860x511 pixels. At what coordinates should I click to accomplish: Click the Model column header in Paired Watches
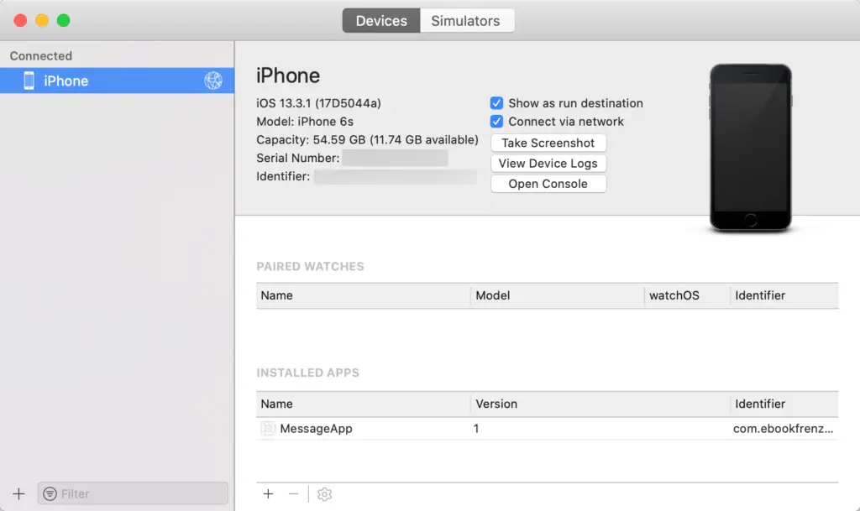click(558, 295)
